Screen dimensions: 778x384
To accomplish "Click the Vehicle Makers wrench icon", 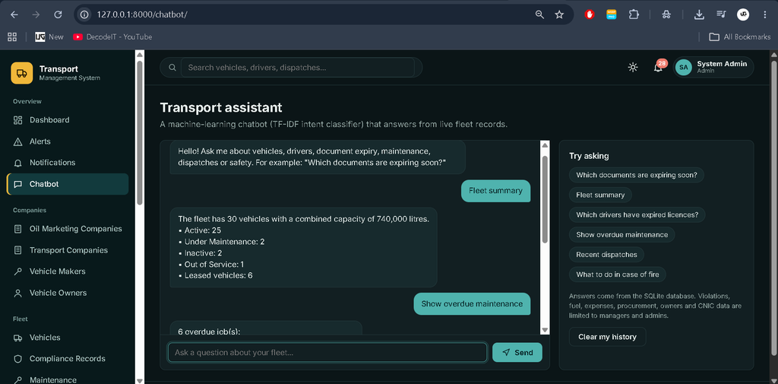I will [18, 271].
